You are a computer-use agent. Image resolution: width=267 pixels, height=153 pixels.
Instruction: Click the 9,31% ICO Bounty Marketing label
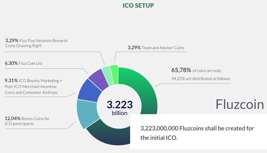point(33,80)
